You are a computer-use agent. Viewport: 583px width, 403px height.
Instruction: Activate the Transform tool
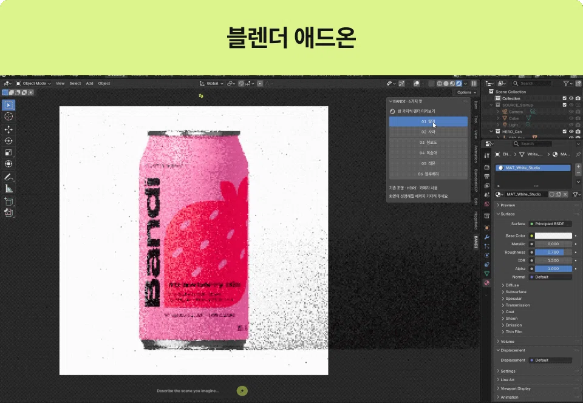coord(9,164)
